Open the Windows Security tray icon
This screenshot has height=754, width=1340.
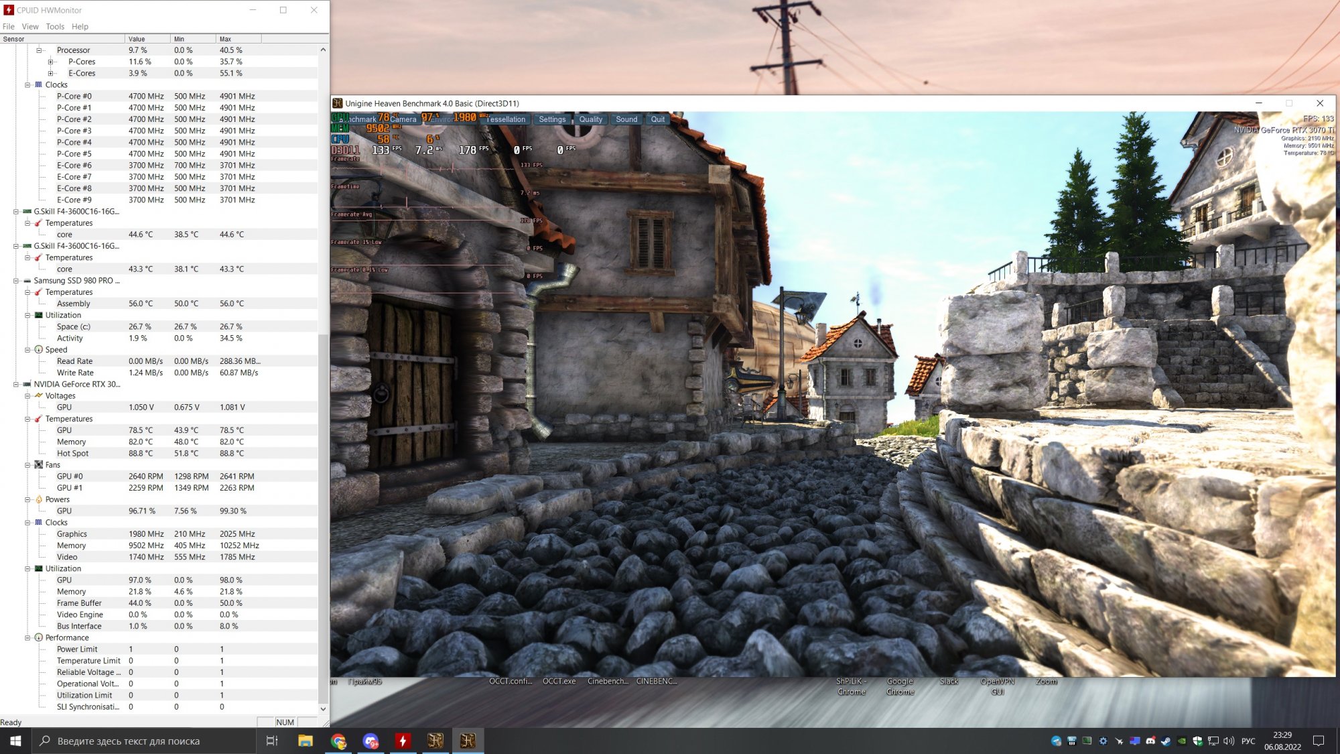click(1198, 741)
